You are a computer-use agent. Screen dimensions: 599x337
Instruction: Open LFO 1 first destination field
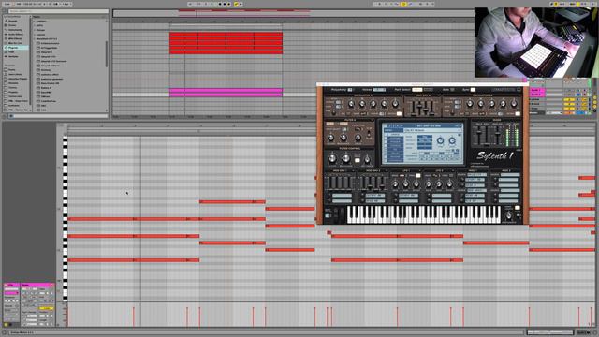[x=408, y=196]
